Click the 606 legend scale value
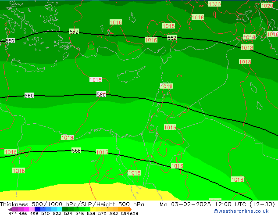 coord(133,213)
